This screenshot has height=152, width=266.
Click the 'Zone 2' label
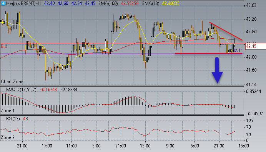pos(8,137)
